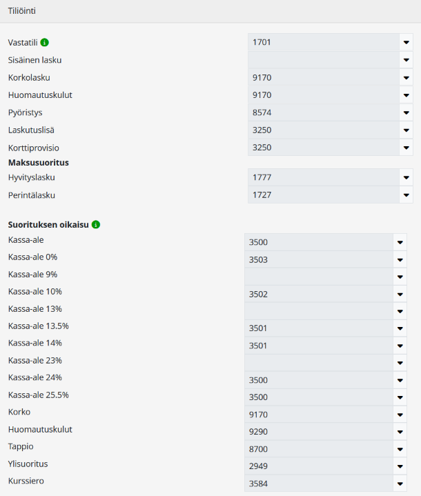Open the Vastatili dropdown arrow

click(x=406, y=43)
